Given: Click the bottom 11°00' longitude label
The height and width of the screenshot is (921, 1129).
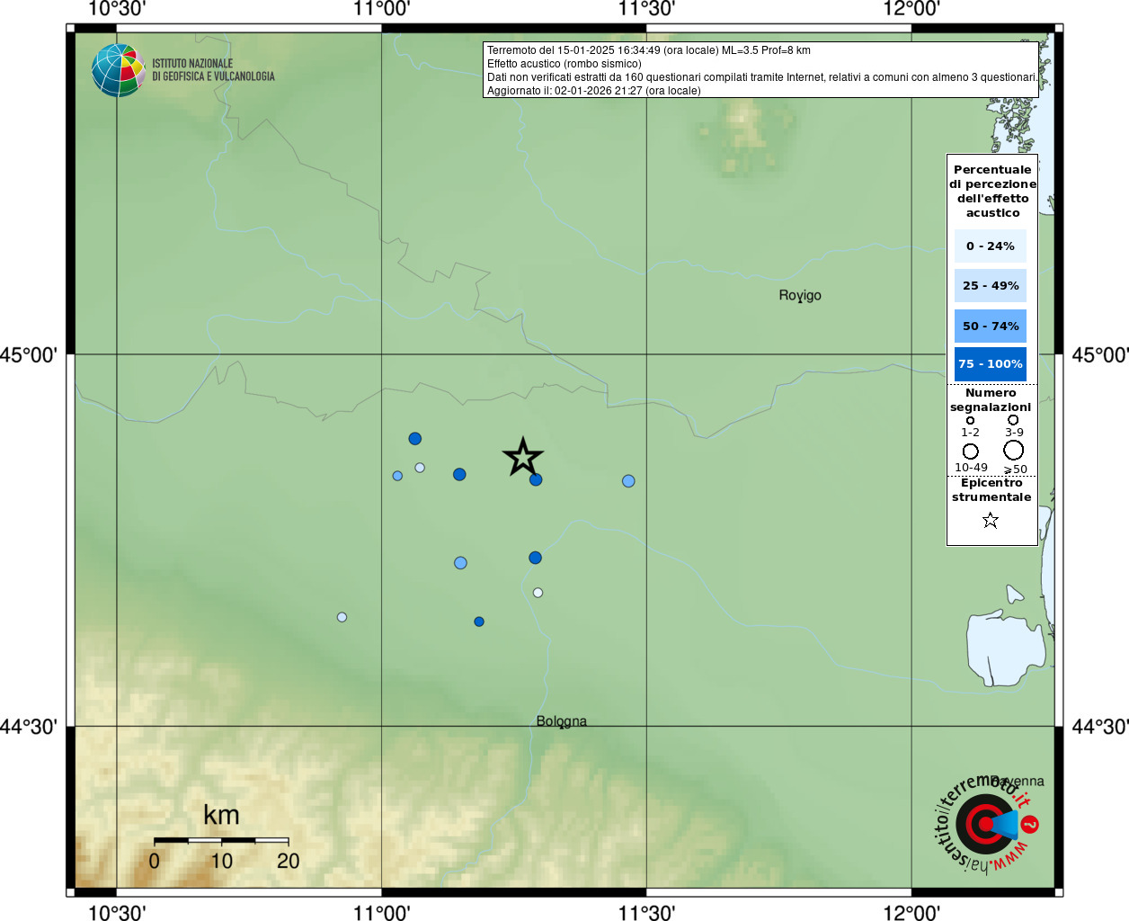Looking at the screenshot, I should pos(382,912).
